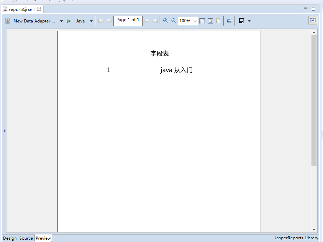Switch to the Design tab

[x=10, y=238]
